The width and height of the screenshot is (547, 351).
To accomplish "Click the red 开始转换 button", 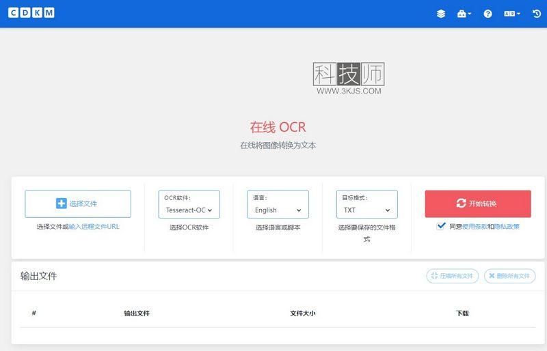I will point(478,203).
